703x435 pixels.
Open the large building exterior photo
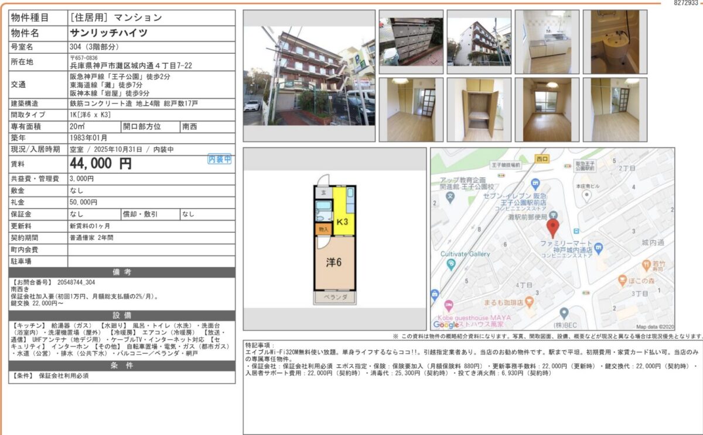point(309,75)
